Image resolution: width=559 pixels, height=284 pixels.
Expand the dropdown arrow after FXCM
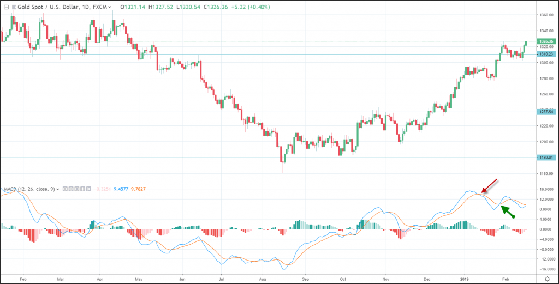tap(110, 8)
